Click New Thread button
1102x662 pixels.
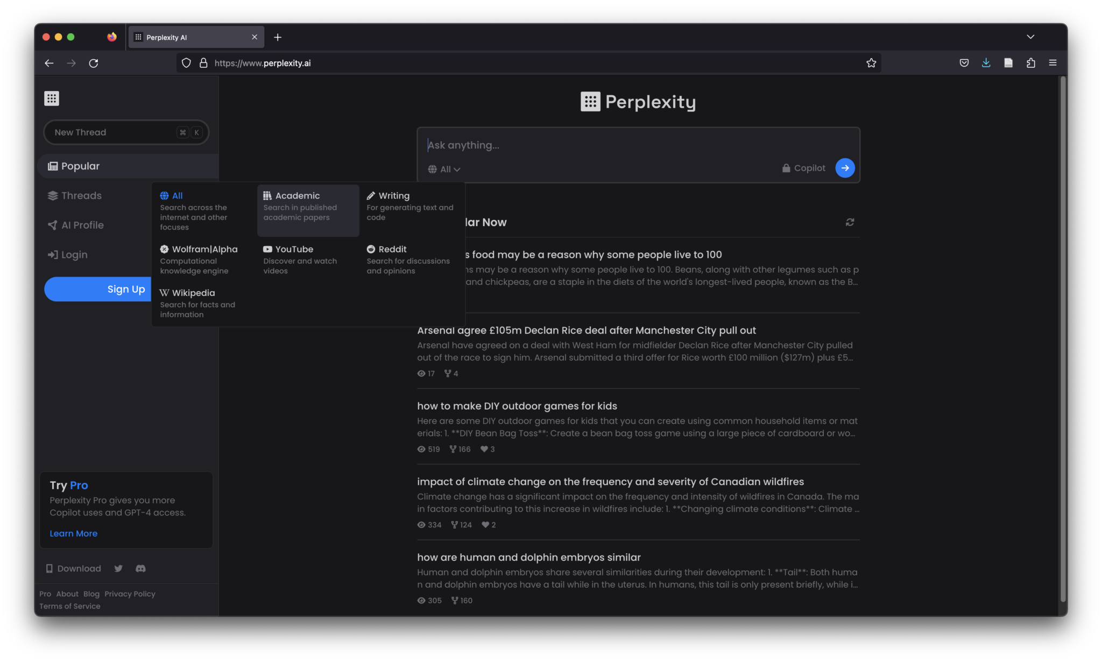pos(126,132)
